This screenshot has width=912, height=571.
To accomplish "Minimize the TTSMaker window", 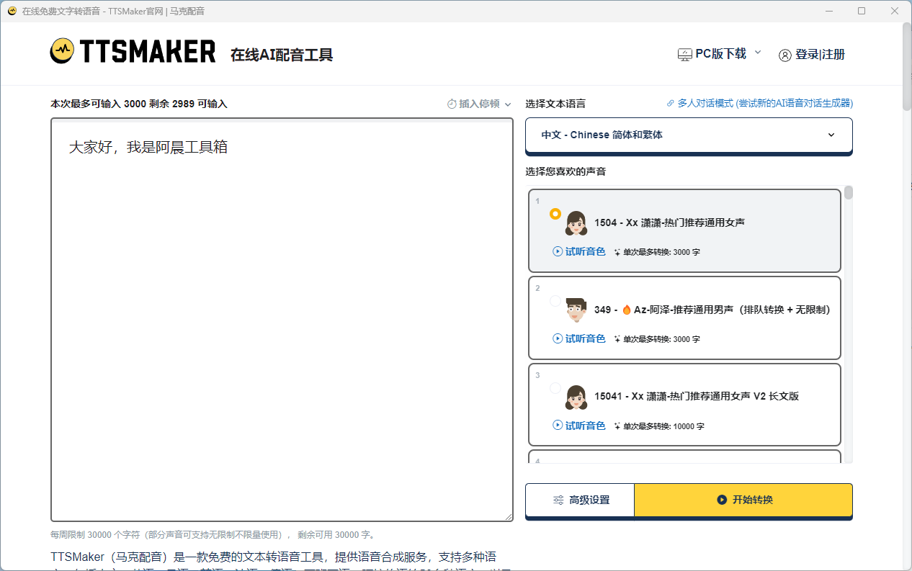I will 829,11.
